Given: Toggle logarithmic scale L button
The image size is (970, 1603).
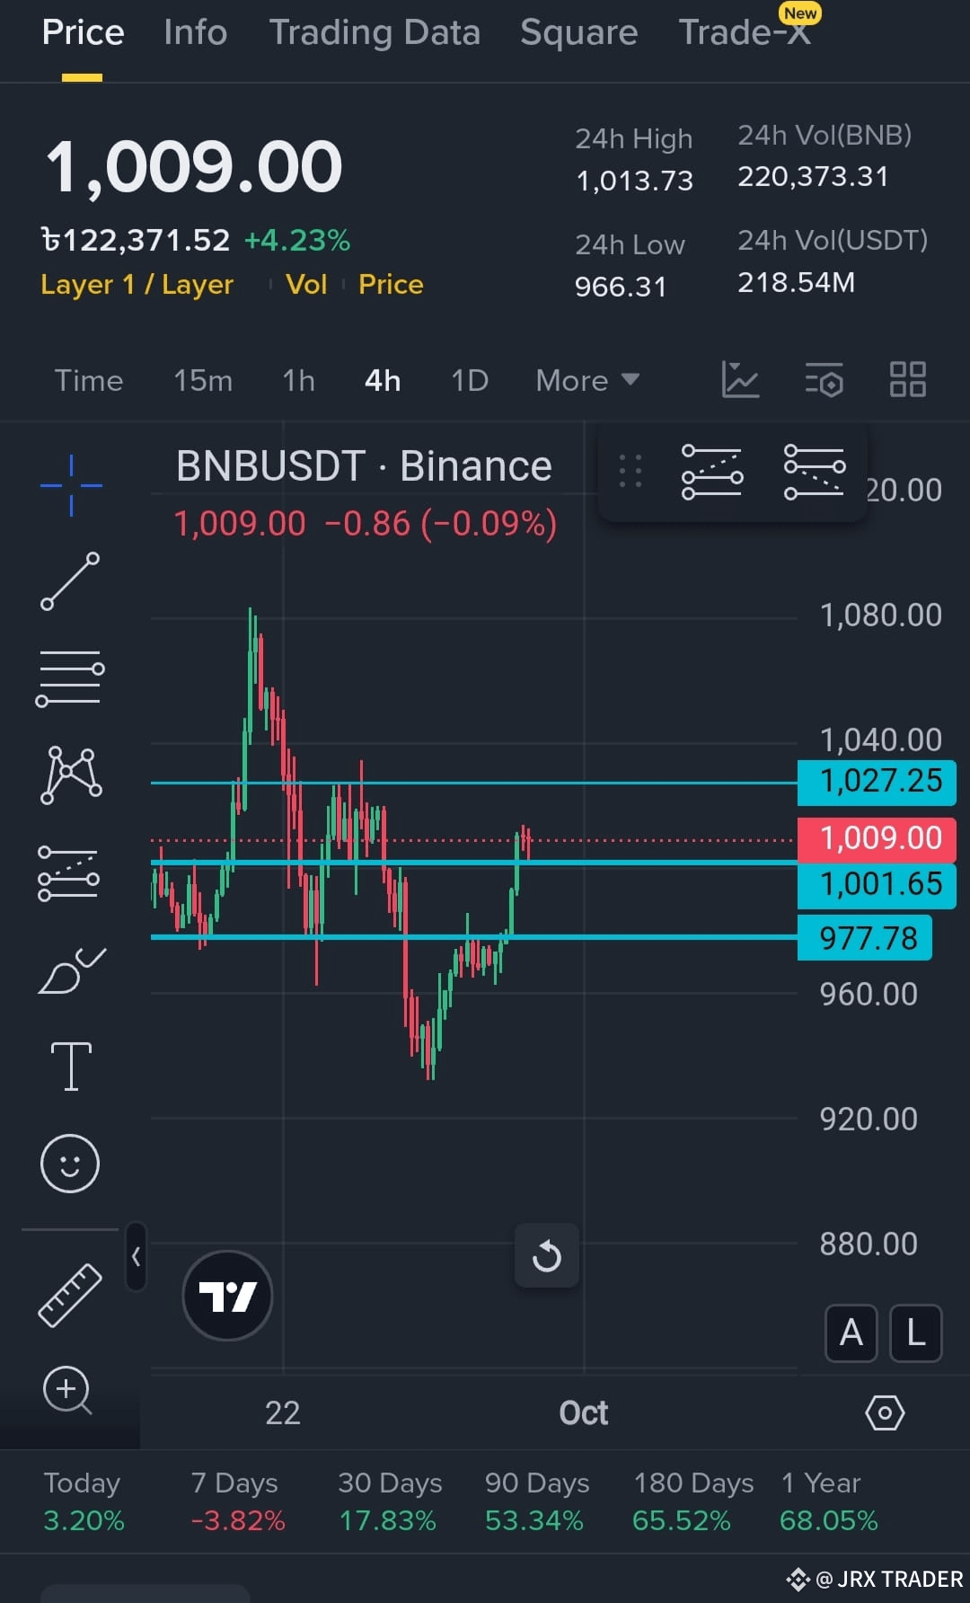Looking at the screenshot, I should click(x=915, y=1333).
